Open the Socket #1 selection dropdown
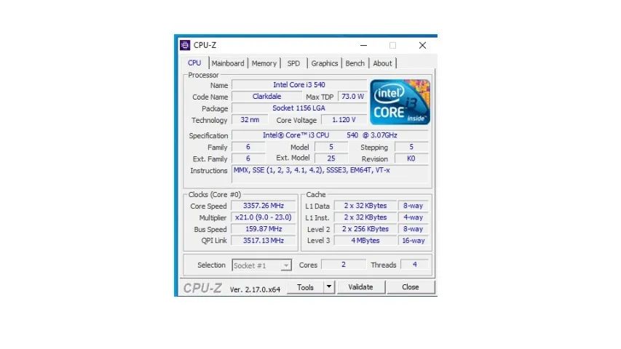Viewport: 621px width, 349px height. pyautogui.click(x=262, y=265)
